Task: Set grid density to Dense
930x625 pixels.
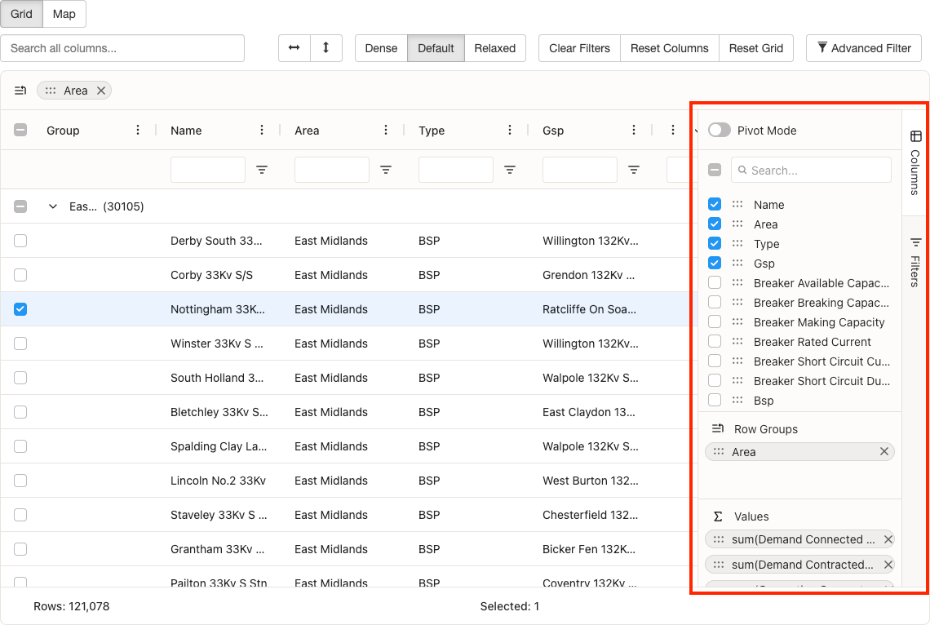Action: pos(381,48)
